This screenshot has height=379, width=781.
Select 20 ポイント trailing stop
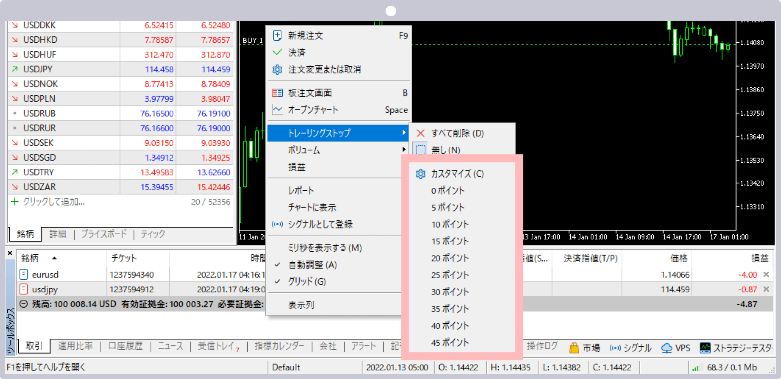[x=450, y=258]
